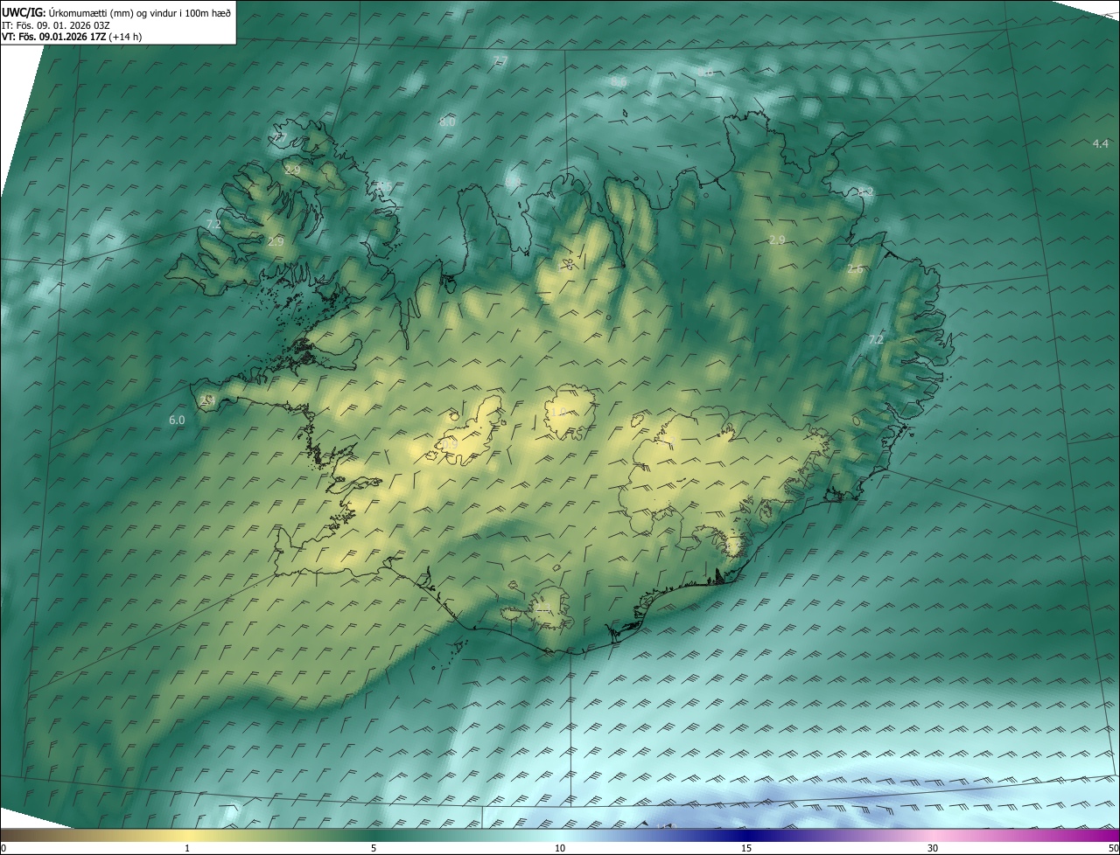
Task: Click the '15' tick on the color scale
Action: tap(746, 848)
